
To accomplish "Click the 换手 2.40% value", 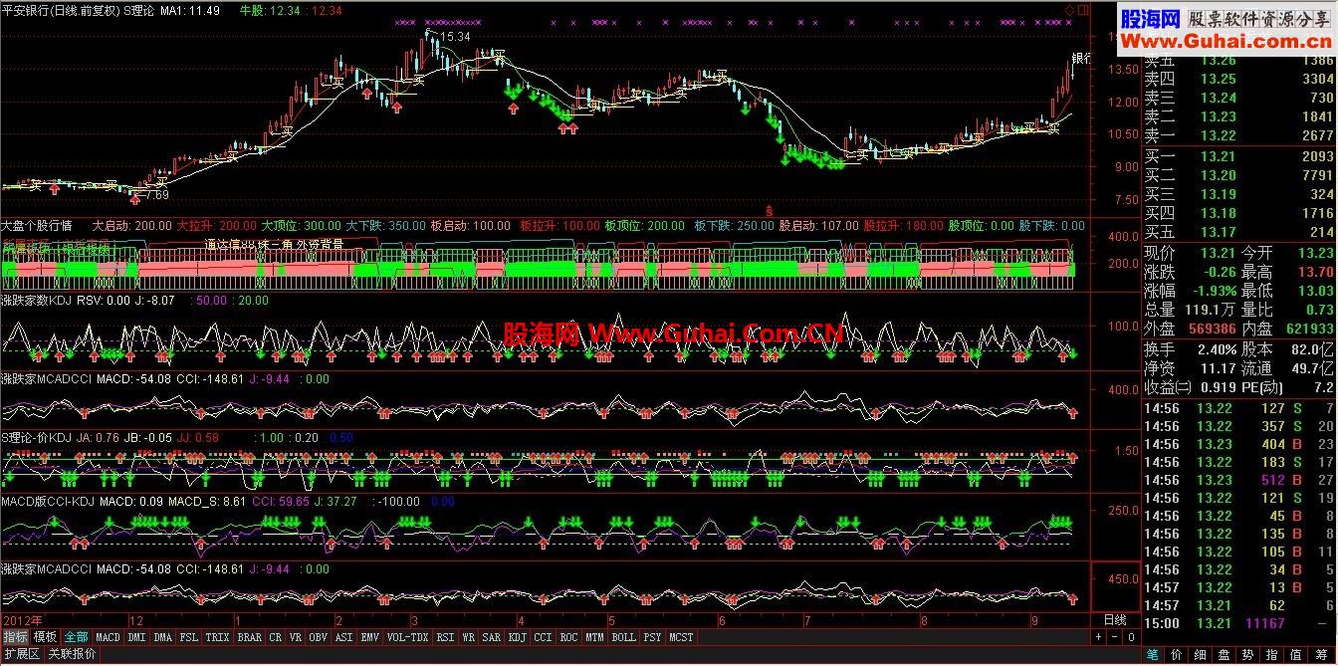I will click(1216, 349).
